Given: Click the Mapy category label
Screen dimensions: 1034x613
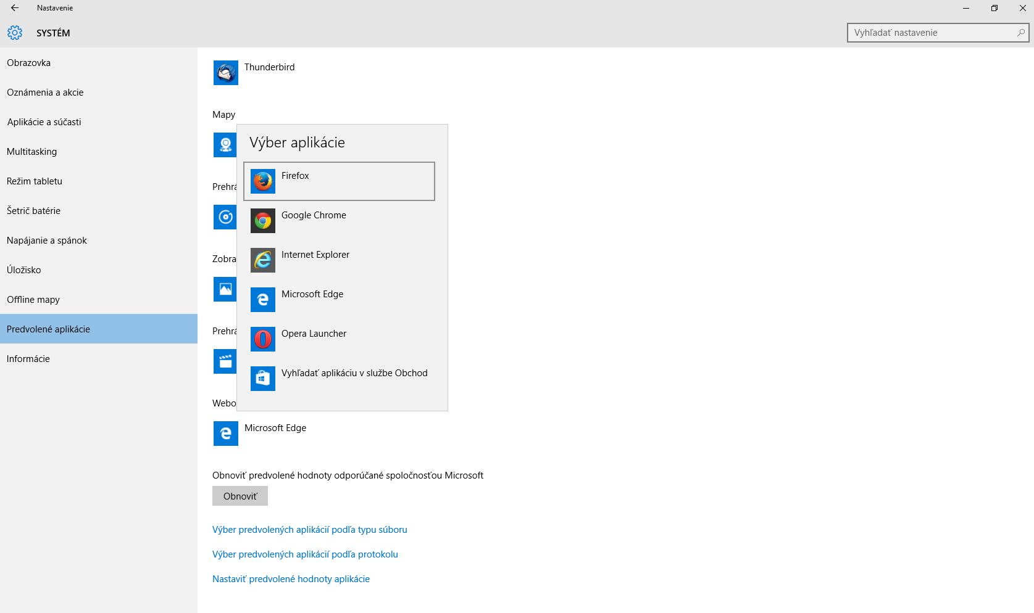Looking at the screenshot, I should 223,115.
